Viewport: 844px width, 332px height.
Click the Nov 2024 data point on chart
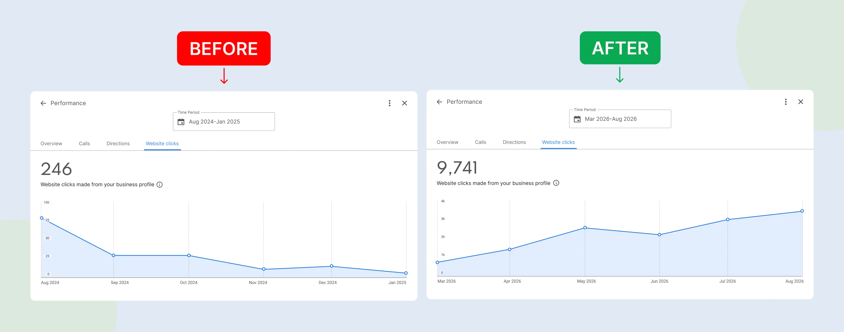(x=264, y=269)
